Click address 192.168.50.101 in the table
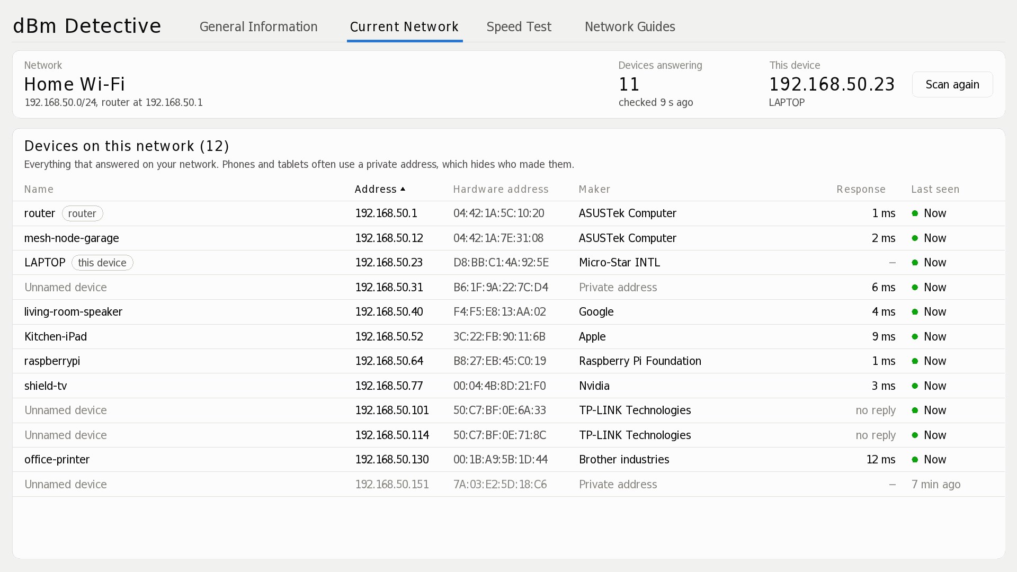 (392, 410)
